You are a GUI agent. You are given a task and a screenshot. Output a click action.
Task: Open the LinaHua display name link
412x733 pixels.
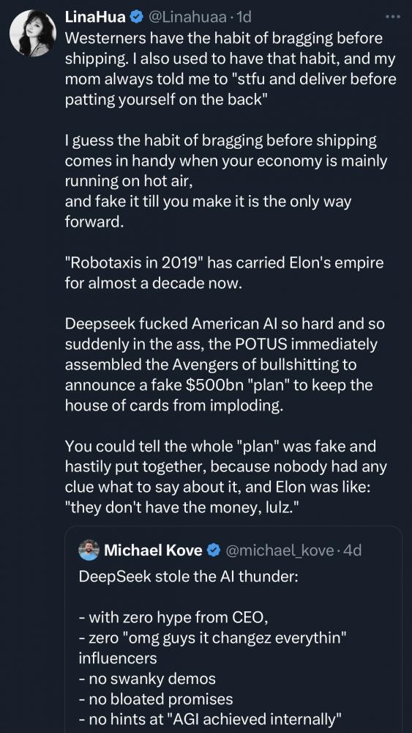95,18
